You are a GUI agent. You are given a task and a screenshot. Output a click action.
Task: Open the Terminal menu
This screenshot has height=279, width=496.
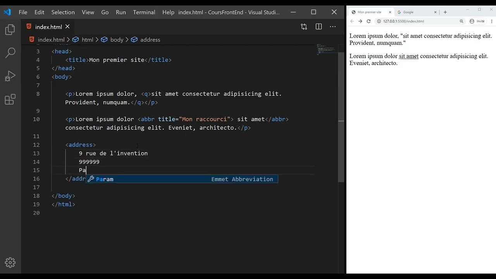pyautogui.click(x=144, y=12)
